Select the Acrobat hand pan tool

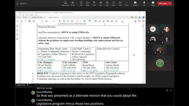pyautogui.click(x=64, y=21)
